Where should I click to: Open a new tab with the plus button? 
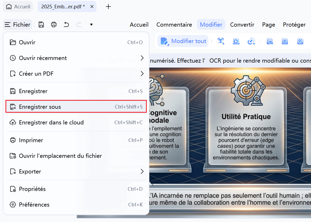[108, 7]
